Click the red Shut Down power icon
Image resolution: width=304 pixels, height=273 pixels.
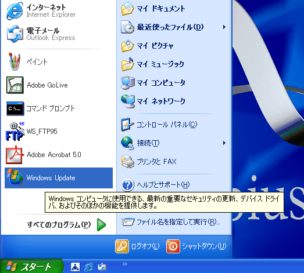173,246
